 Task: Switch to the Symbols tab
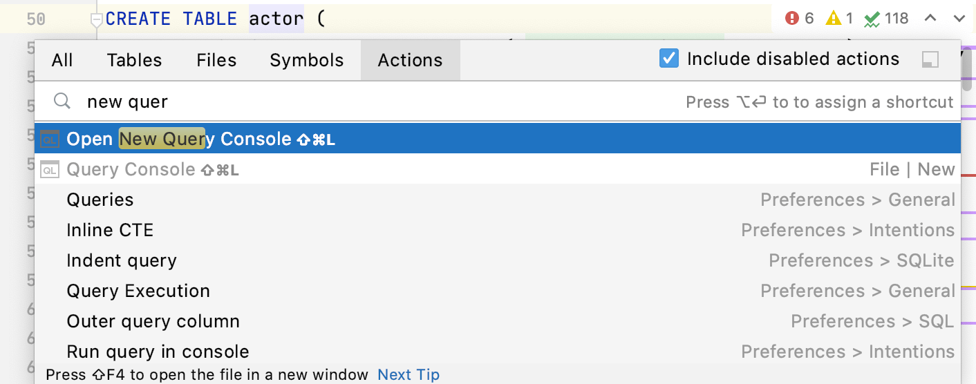pos(306,60)
